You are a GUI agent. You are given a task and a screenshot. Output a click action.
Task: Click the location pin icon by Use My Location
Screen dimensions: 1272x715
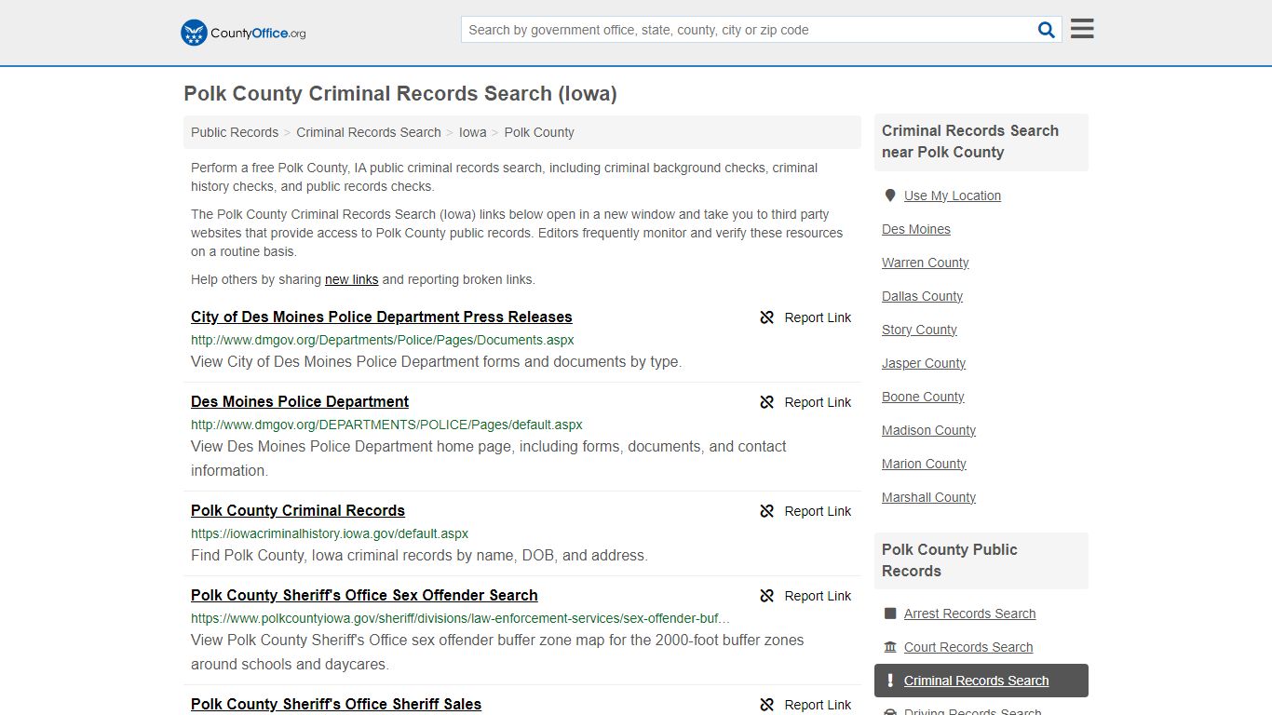click(x=890, y=196)
